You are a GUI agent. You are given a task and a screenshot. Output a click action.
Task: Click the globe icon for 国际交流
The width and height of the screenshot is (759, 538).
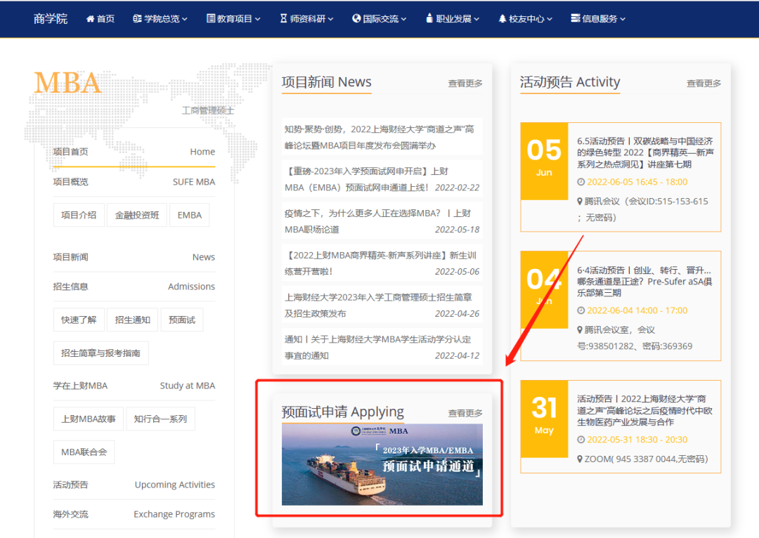(356, 19)
